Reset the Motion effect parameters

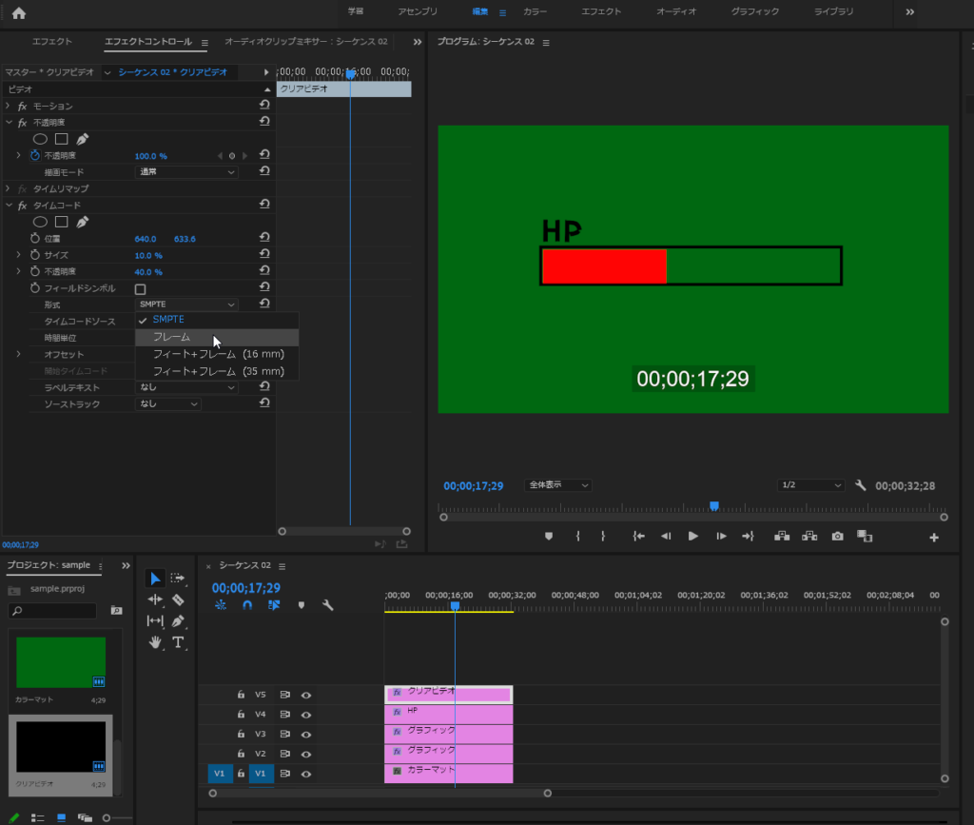click(264, 106)
